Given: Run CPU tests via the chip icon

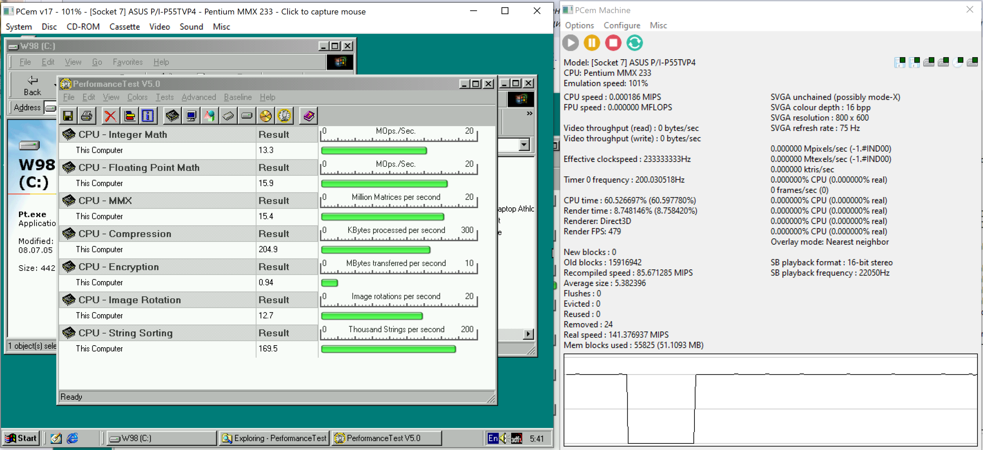Looking at the screenshot, I should [172, 115].
